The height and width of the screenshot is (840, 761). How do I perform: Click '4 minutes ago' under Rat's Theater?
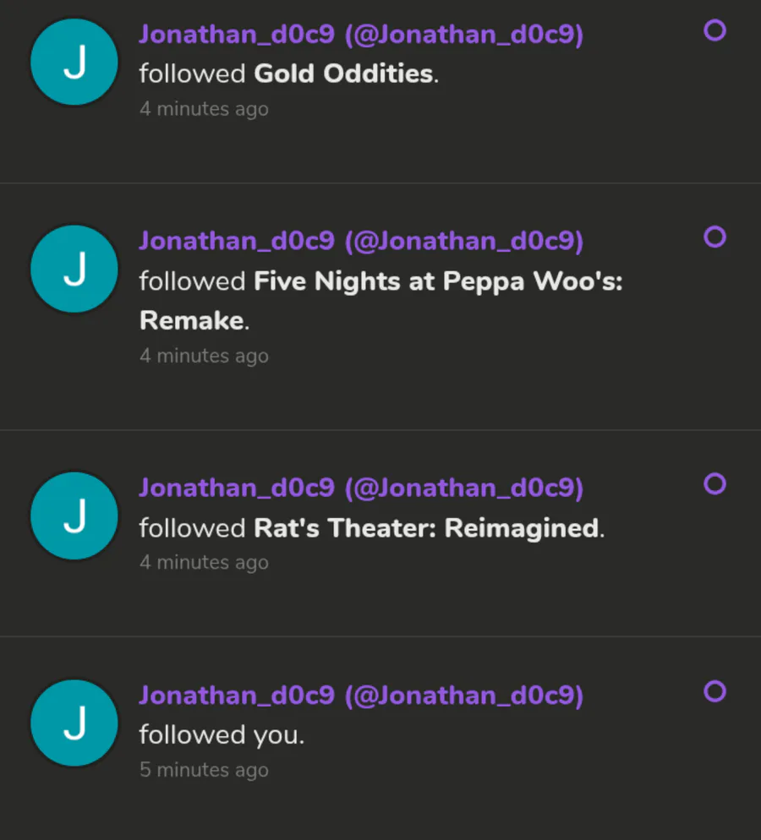tap(204, 563)
